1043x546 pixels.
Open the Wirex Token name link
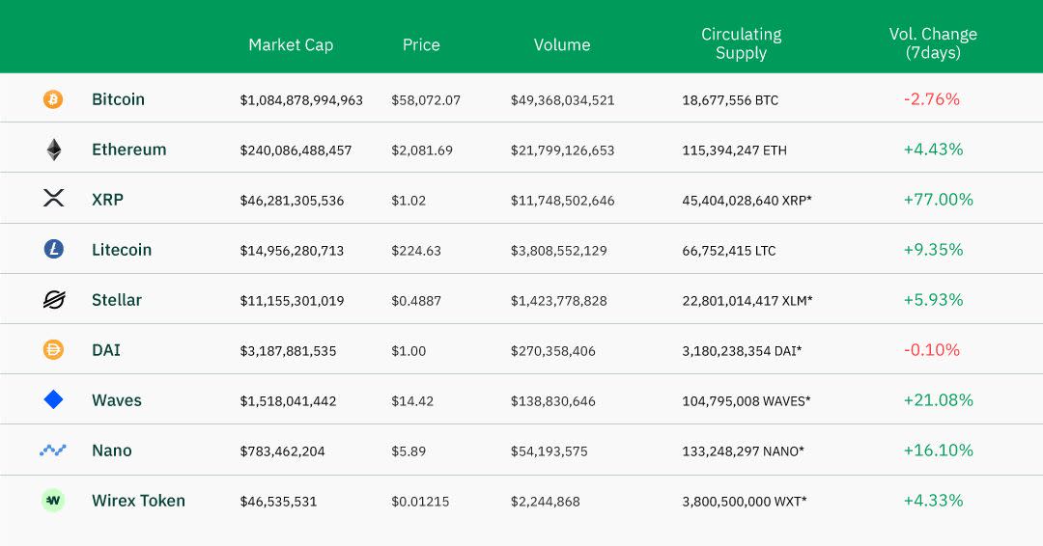click(138, 501)
